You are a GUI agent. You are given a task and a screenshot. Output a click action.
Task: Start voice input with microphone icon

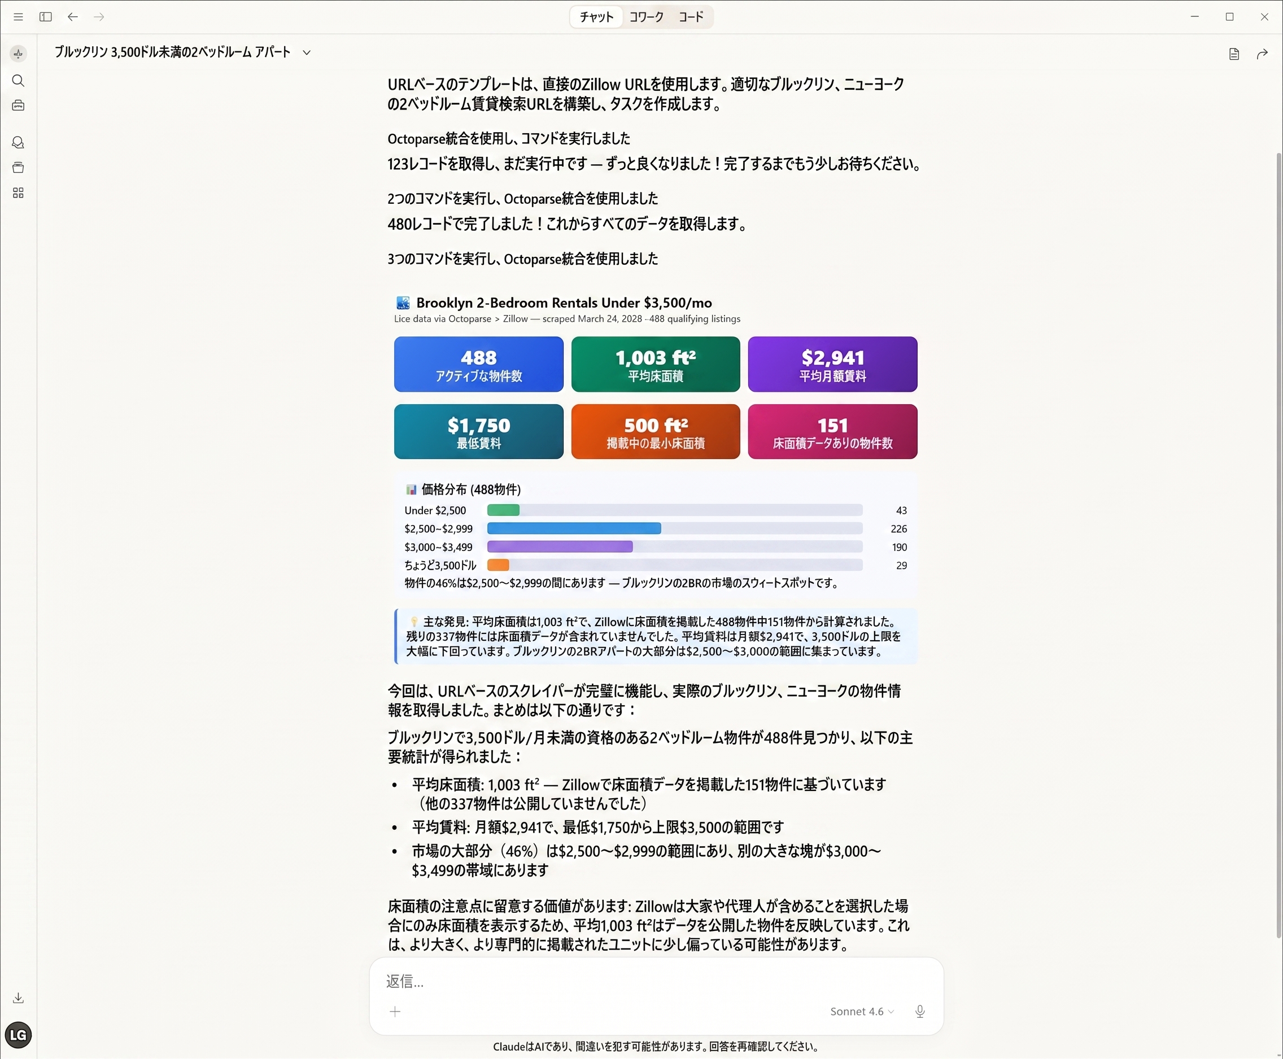click(x=920, y=1012)
